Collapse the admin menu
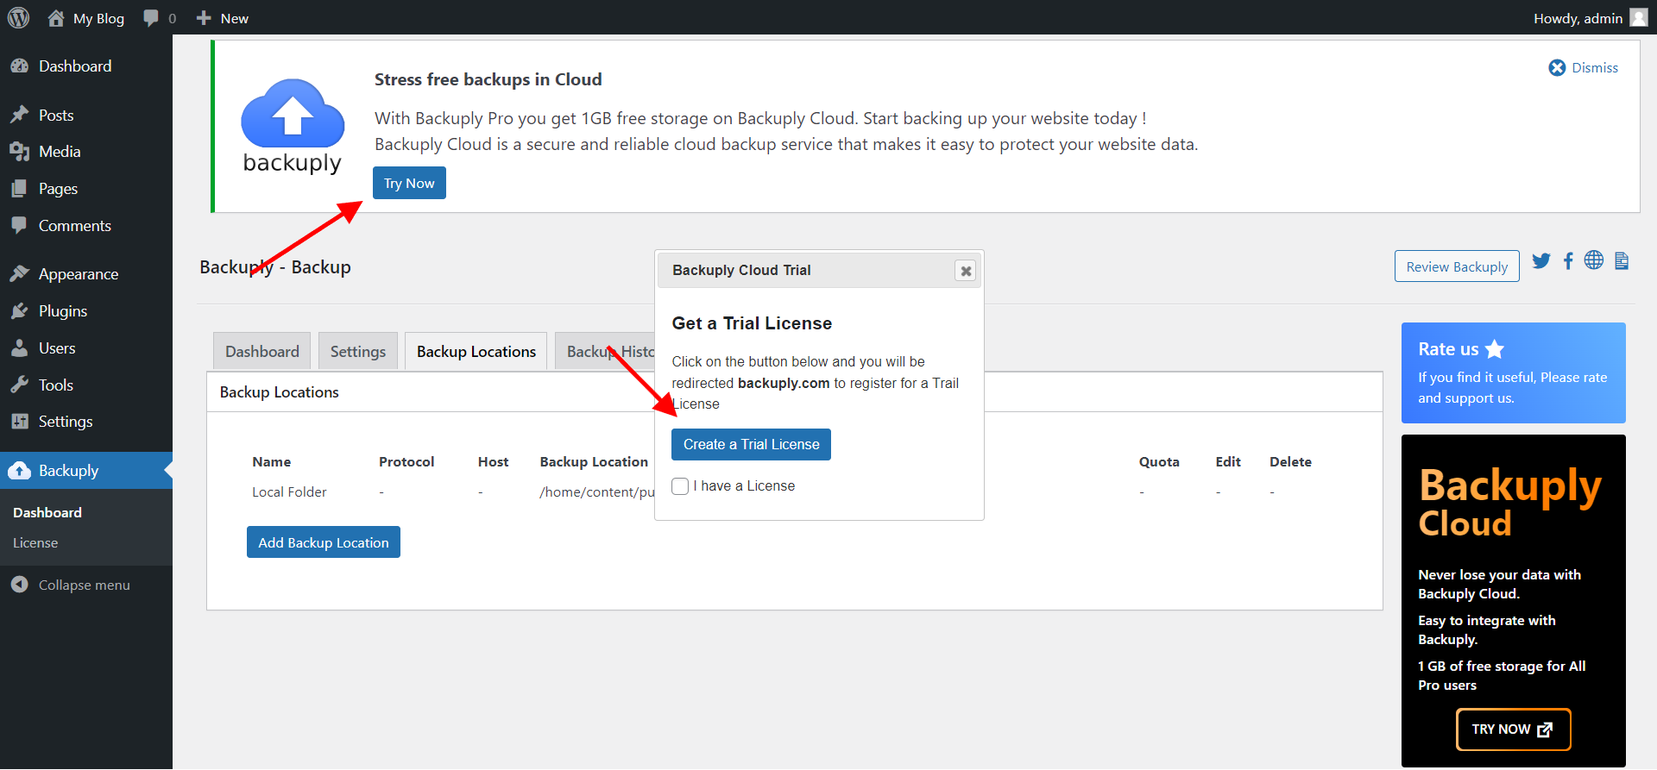The image size is (1657, 770). (x=71, y=585)
